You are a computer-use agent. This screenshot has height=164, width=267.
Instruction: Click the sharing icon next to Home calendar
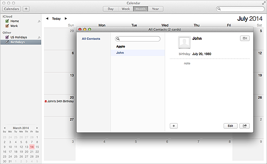[39, 21]
